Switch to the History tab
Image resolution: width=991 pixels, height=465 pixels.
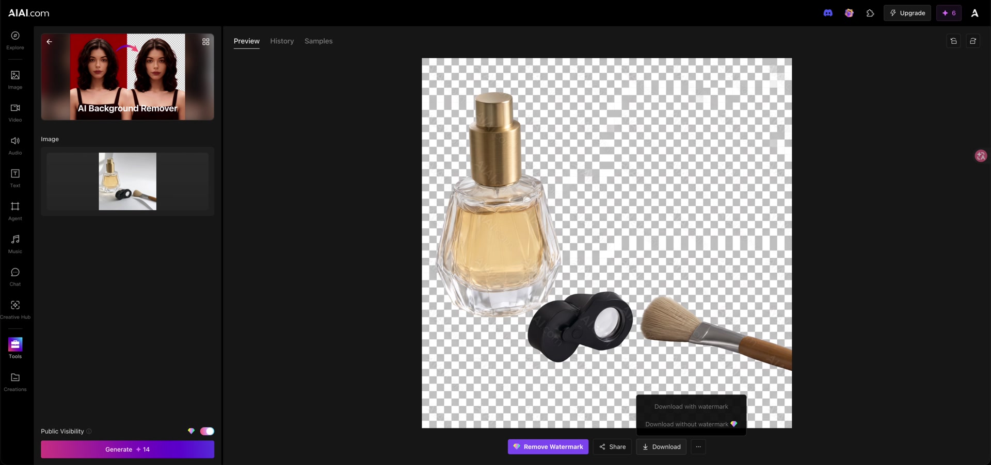click(x=282, y=41)
